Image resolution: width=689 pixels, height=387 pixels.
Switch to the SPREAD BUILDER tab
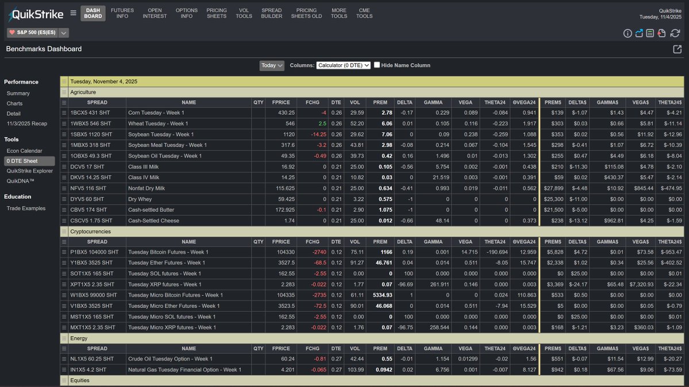[271, 14]
